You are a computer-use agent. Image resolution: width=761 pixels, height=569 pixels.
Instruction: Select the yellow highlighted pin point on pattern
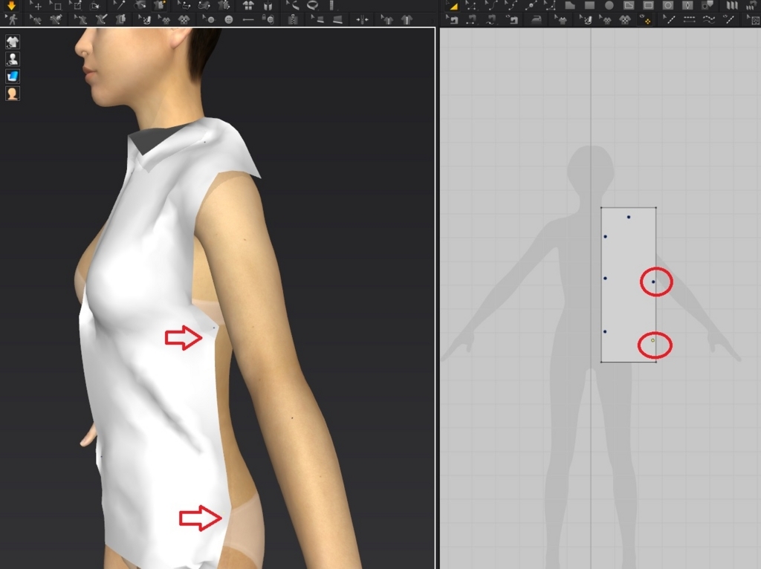(652, 340)
